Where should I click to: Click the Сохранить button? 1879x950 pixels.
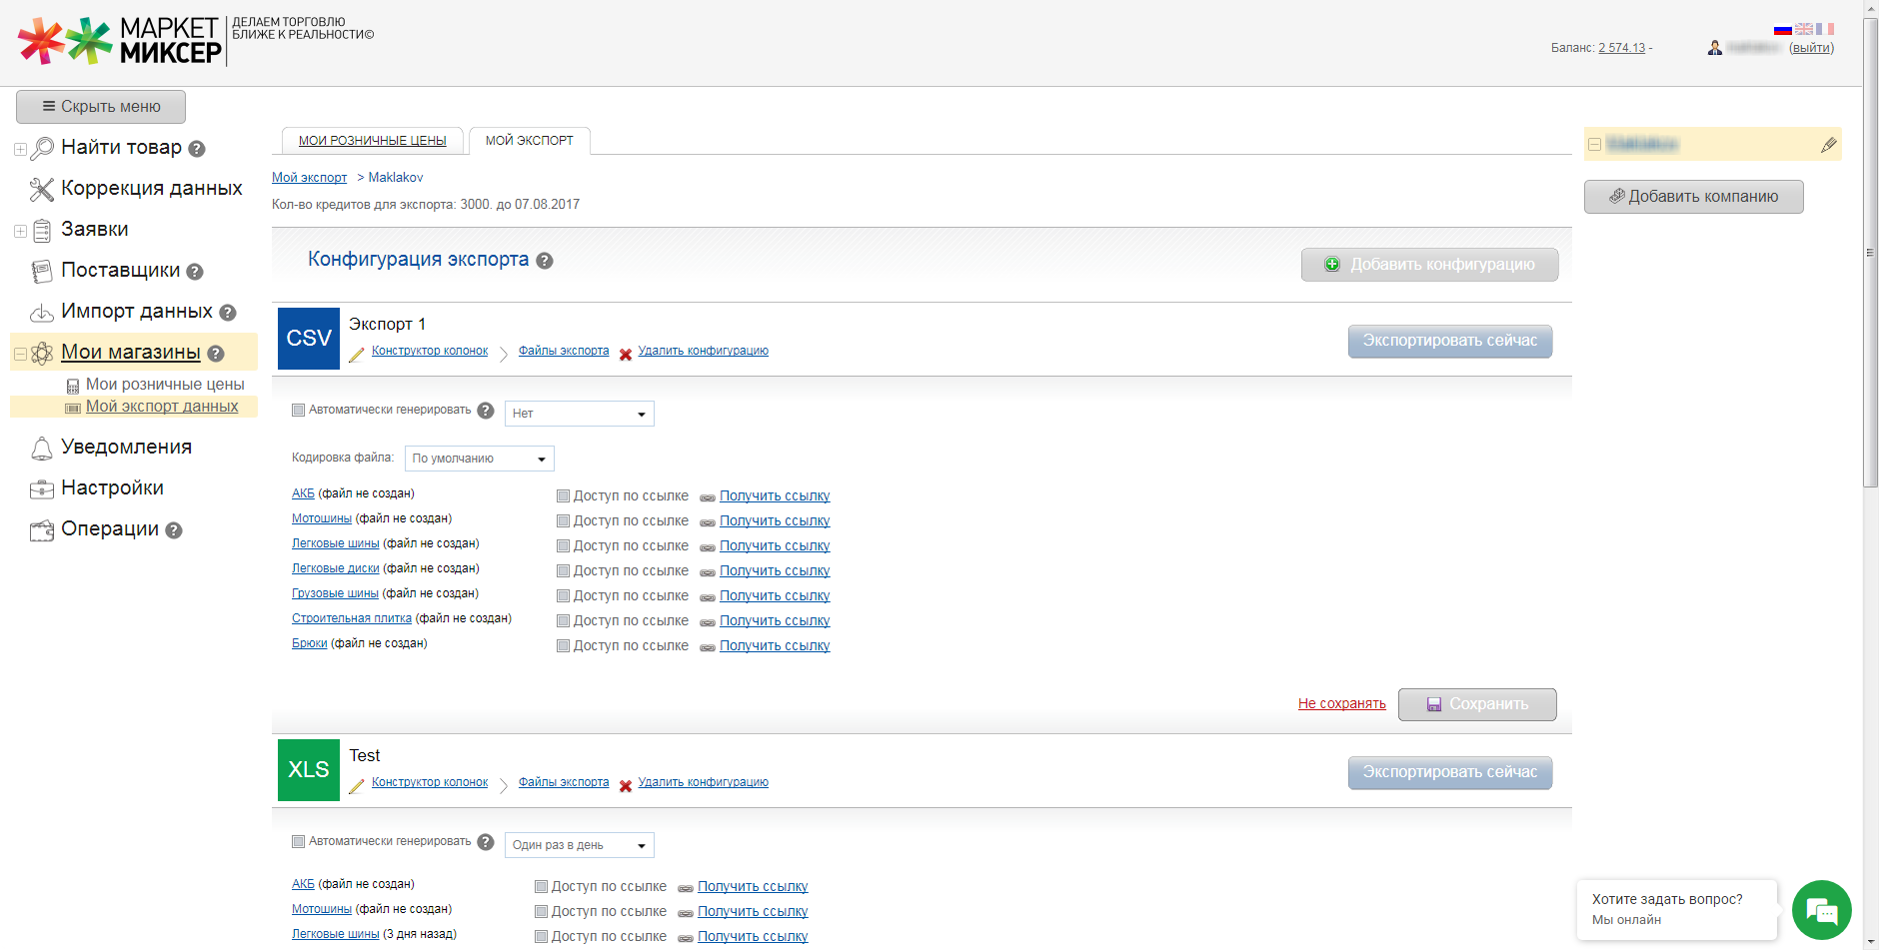pos(1477,704)
